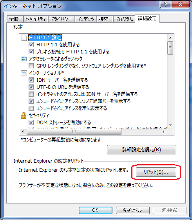Close the インターネット オプション dialog
Screen dimensions: 192x220
click(x=181, y=4)
